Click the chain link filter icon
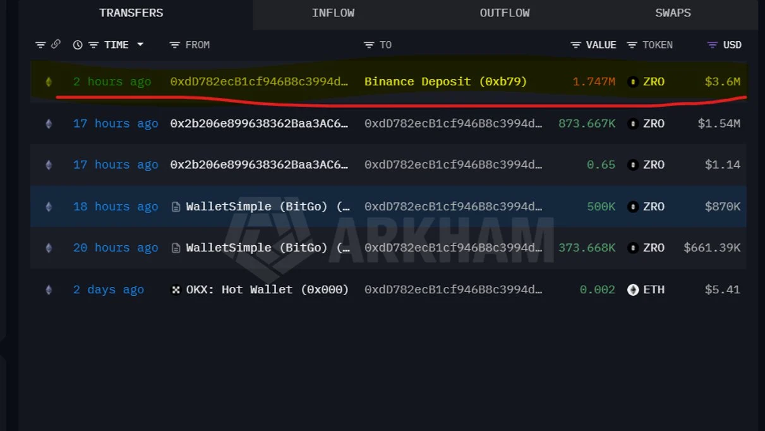 56,45
